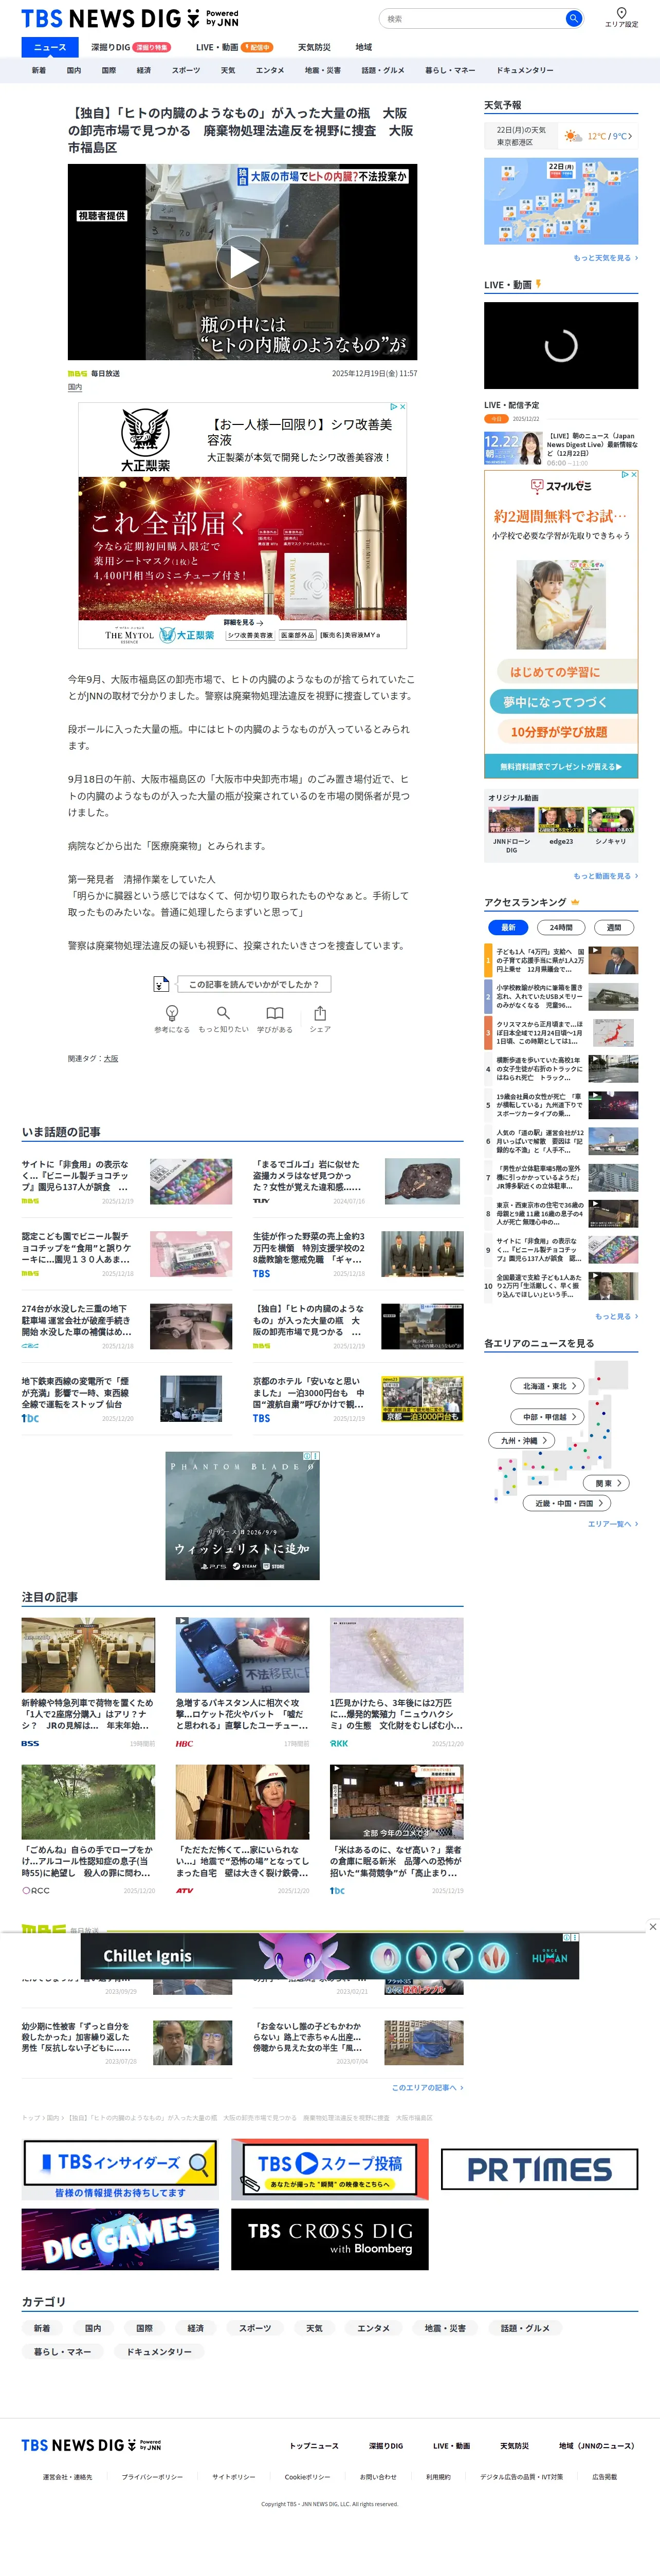
Task: Click もっと動画を見る link
Action: (x=605, y=876)
